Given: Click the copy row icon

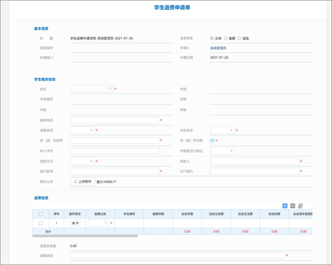Looking at the screenshot, I should point(300,206).
